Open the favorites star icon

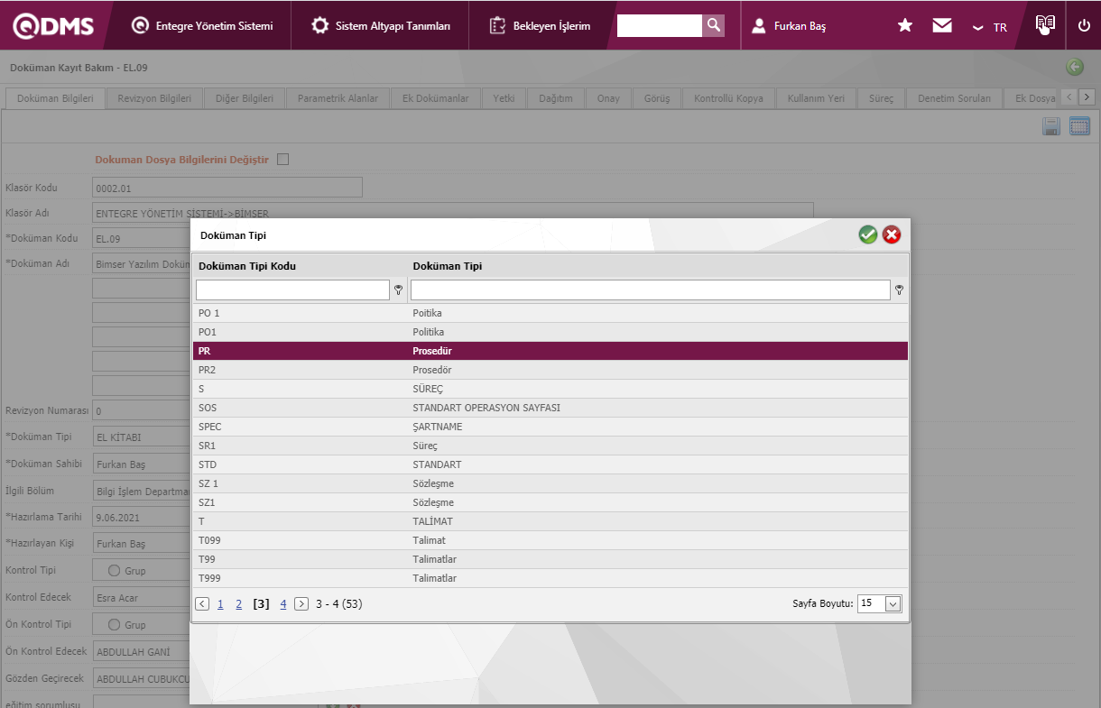point(905,26)
